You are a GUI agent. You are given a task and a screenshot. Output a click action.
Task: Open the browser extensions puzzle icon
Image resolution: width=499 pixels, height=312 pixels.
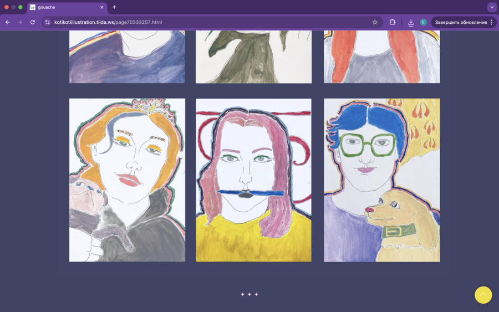pyautogui.click(x=393, y=22)
